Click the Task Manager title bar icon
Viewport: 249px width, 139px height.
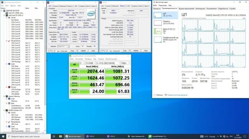pos(154,2)
